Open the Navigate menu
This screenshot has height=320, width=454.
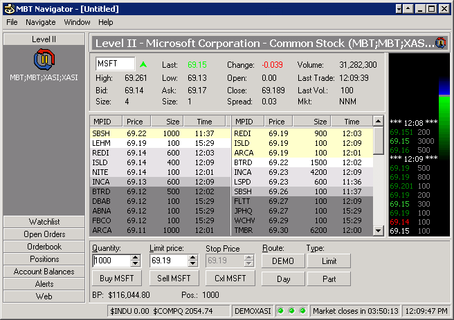pos(41,22)
